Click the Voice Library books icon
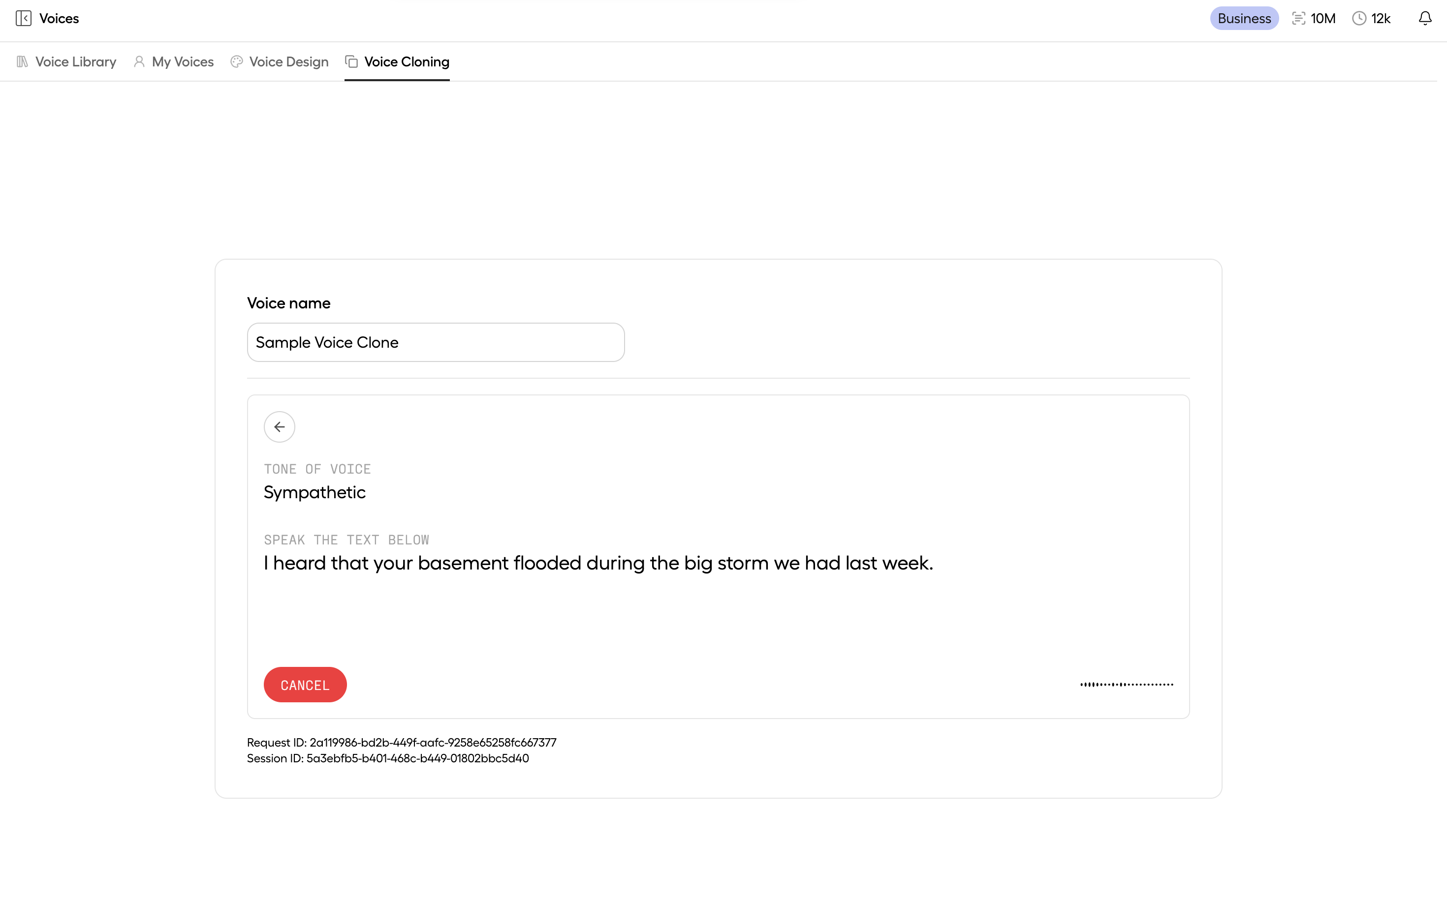1447x901 pixels. (23, 62)
